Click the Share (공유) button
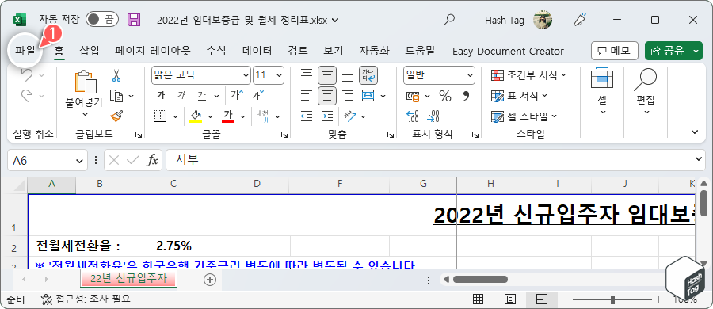Screen dimensions: 713x309 tap(668, 51)
